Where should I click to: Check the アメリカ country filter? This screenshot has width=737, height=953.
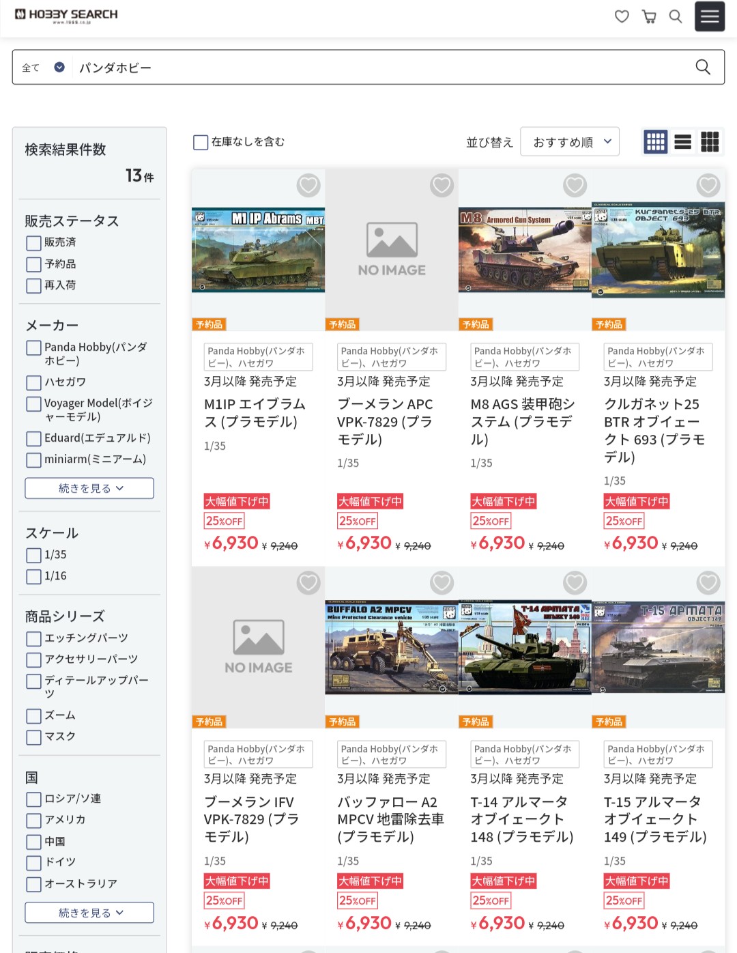tap(33, 820)
